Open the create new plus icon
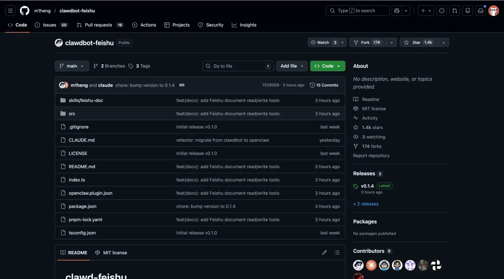The height and width of the screenshot is (279, 504). (x=424, y=10)
